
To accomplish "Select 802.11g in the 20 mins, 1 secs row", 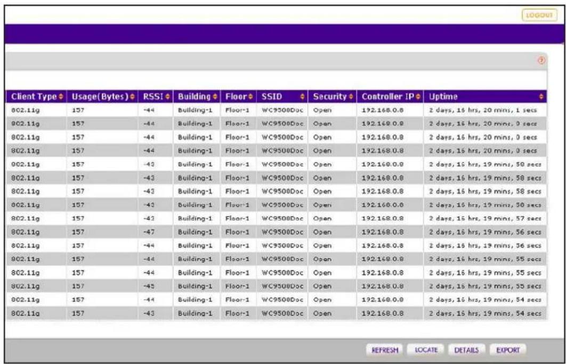I will click(25, 110).
